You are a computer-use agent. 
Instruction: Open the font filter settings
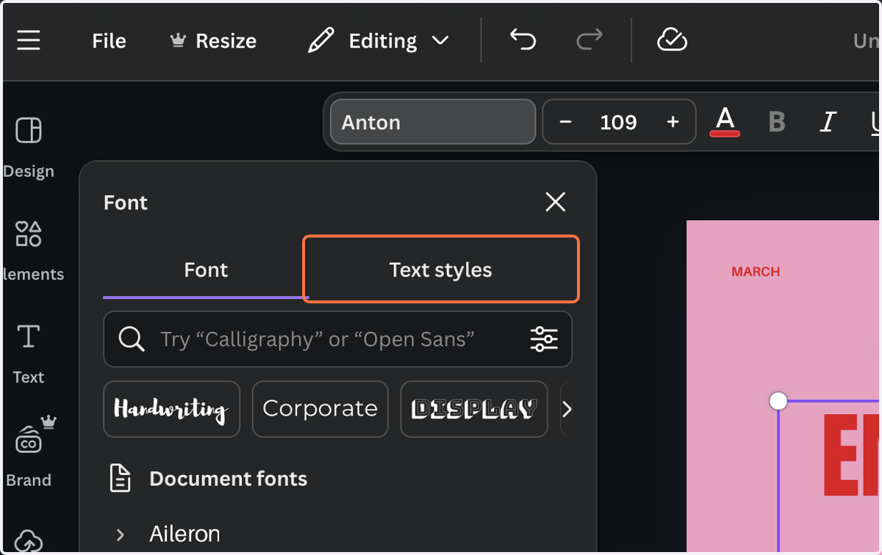pyautogui.click(x=544, y=339)
